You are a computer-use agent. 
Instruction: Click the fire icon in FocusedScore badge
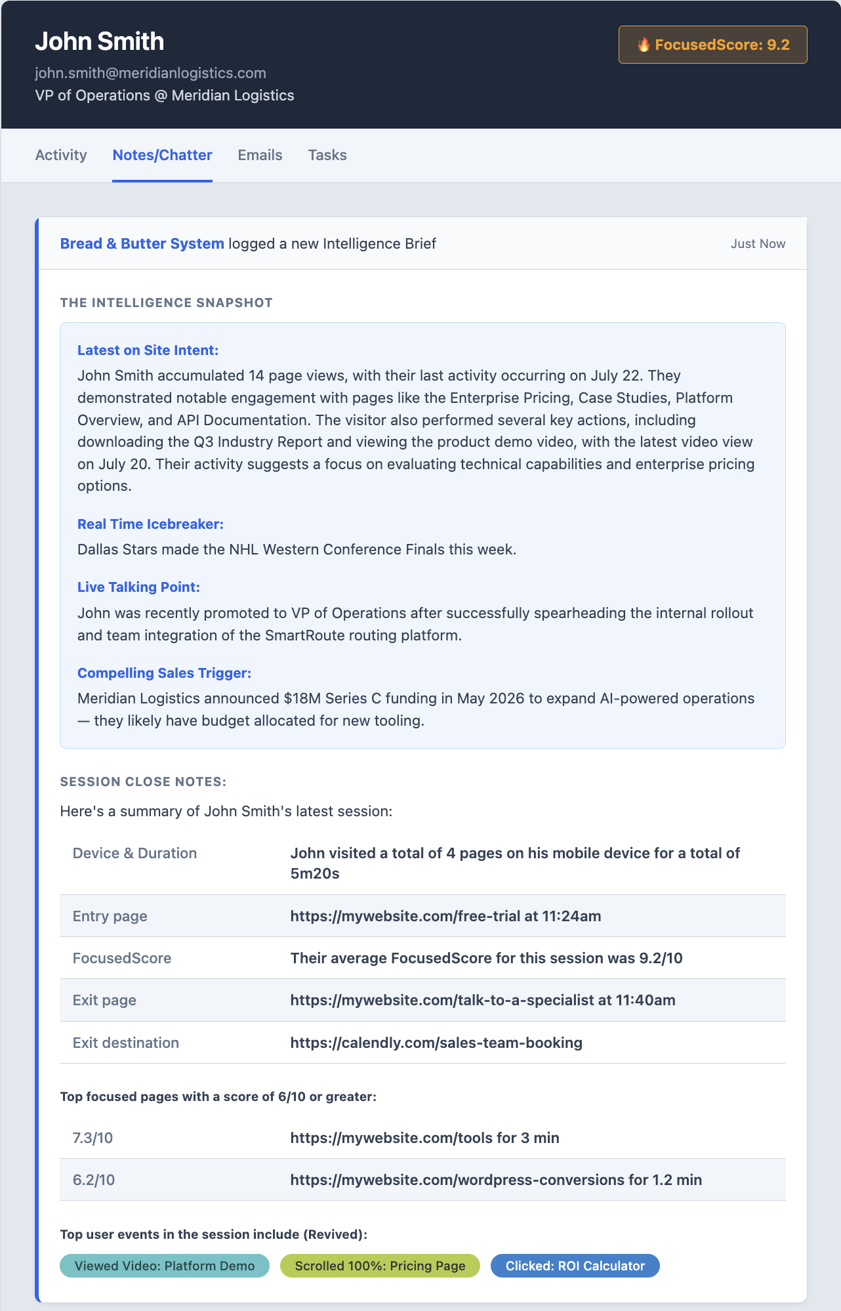pos(644,45)
